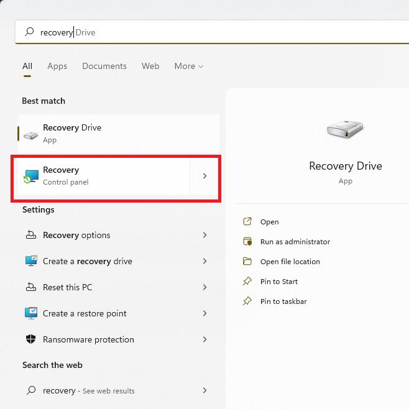Click inside the recovery search field

[212, 32]
